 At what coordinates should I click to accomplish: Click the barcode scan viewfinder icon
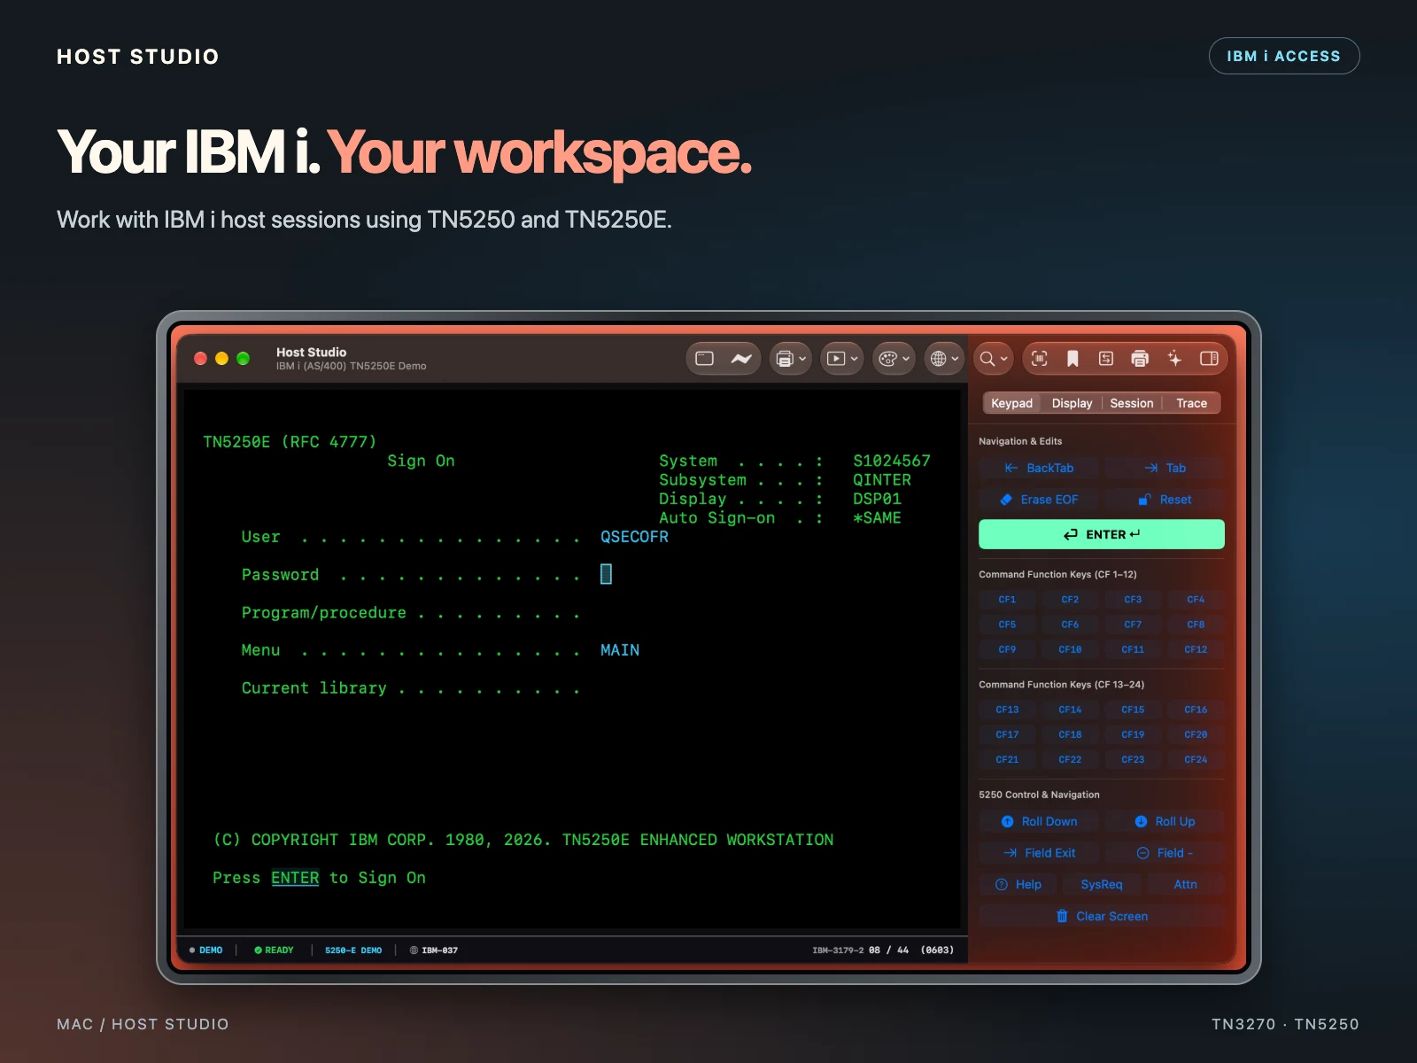tap(1040, 359)
